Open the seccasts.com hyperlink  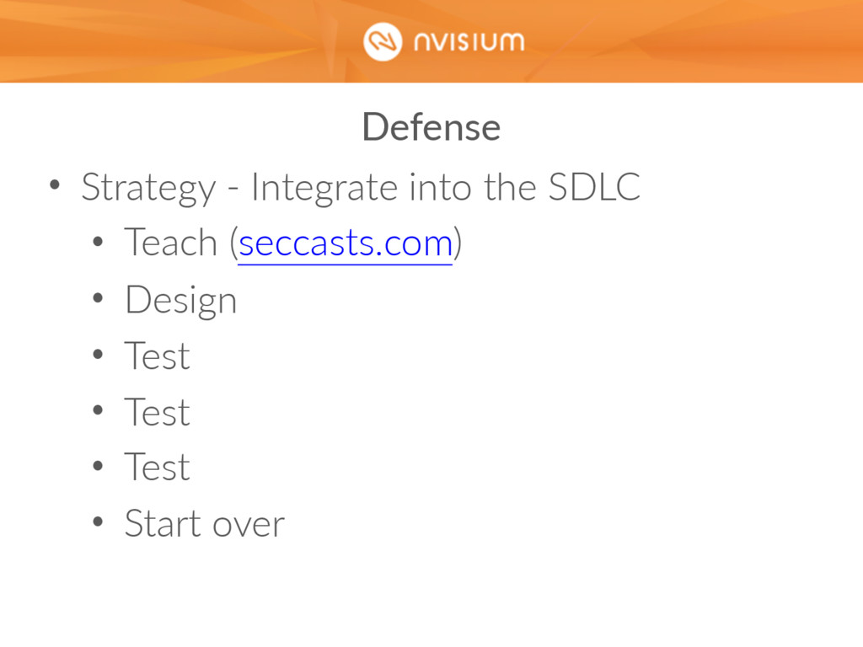(x=346, y=243)
